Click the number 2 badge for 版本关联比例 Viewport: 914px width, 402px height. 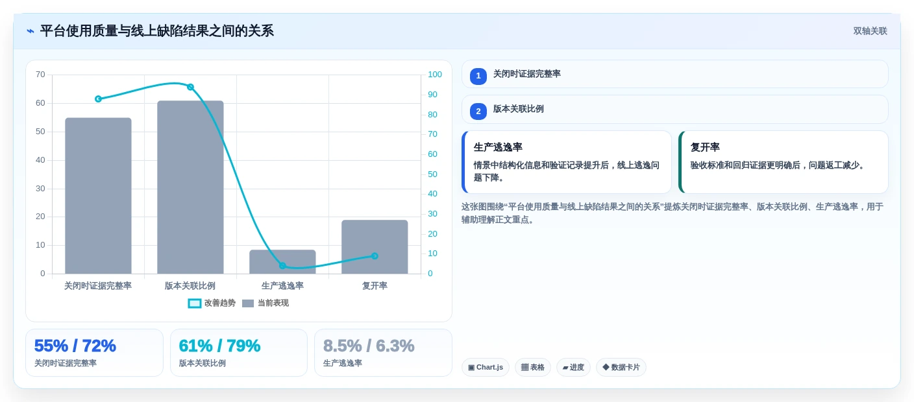478,111
